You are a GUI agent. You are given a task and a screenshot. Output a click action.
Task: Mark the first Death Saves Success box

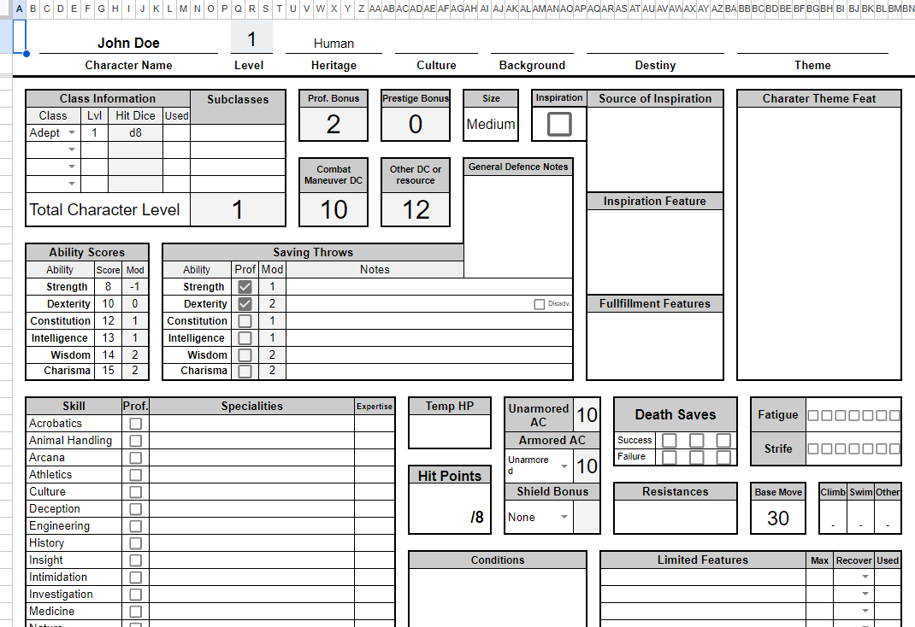tap(670, 440)
